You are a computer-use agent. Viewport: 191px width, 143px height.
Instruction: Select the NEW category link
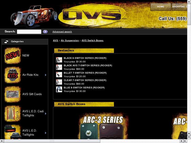pos(26,56)
